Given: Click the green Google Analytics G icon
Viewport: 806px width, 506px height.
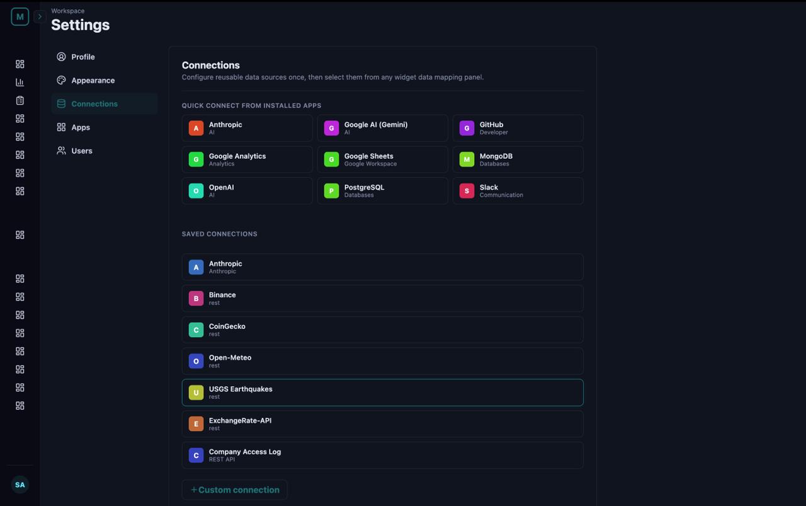Looking at the screenshot, I should (196, 159).
